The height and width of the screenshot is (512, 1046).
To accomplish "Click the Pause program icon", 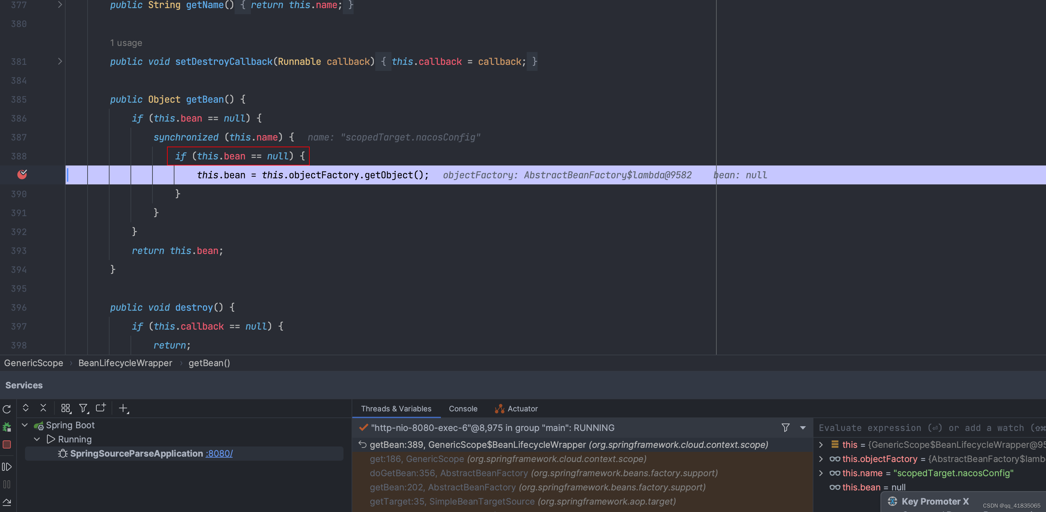I will pyautogui.click(x=7, y=484).
